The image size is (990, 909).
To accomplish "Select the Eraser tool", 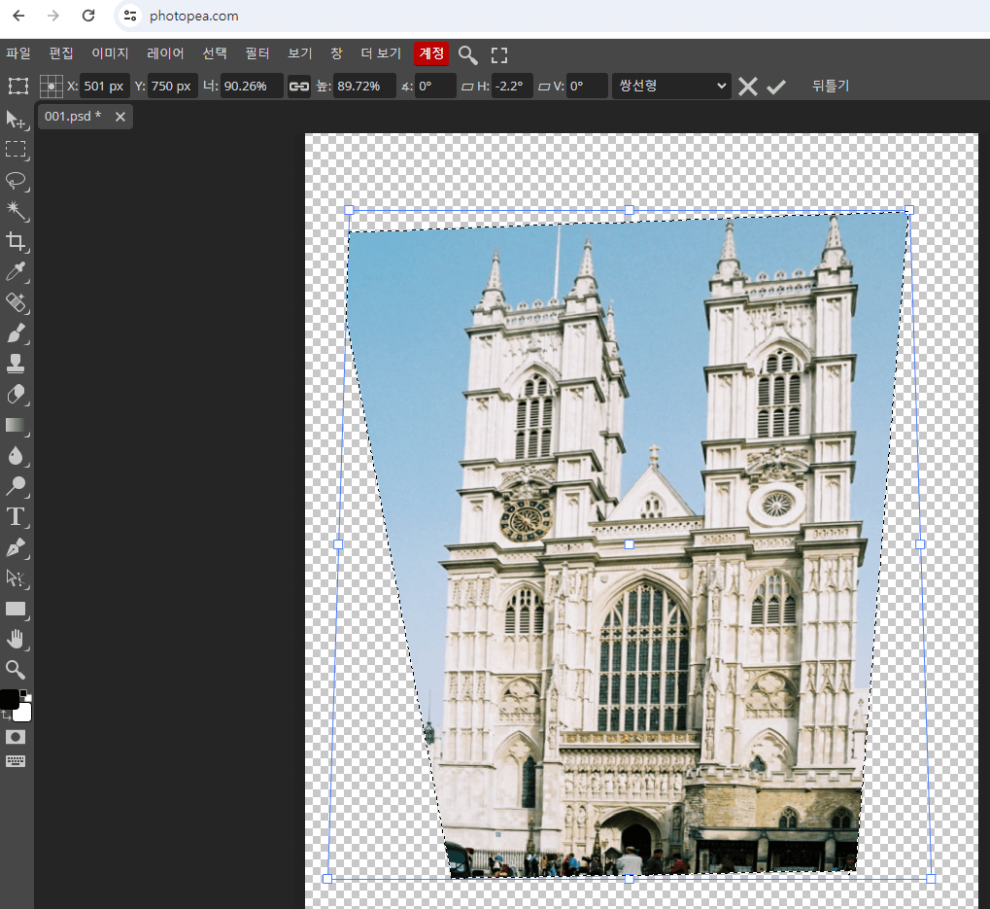I will 16,394.
